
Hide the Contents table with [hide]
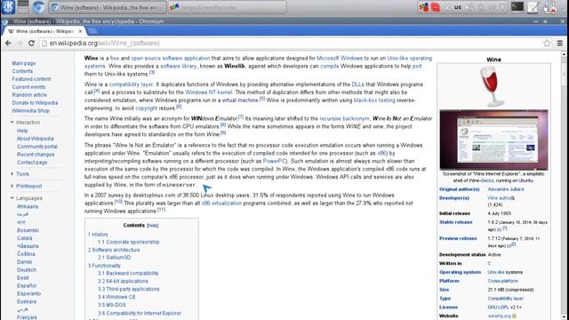pos(152,225)
